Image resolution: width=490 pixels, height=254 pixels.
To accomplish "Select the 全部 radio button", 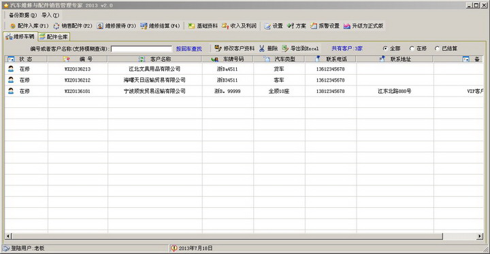I will coord(385,48).
